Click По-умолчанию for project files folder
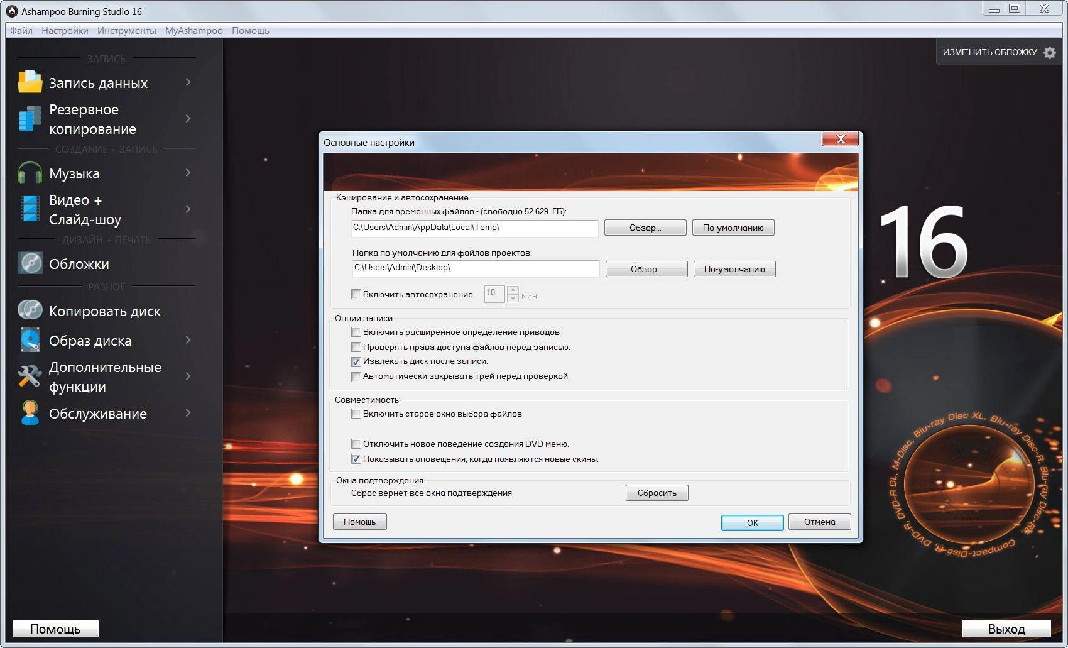 [734, 269]
